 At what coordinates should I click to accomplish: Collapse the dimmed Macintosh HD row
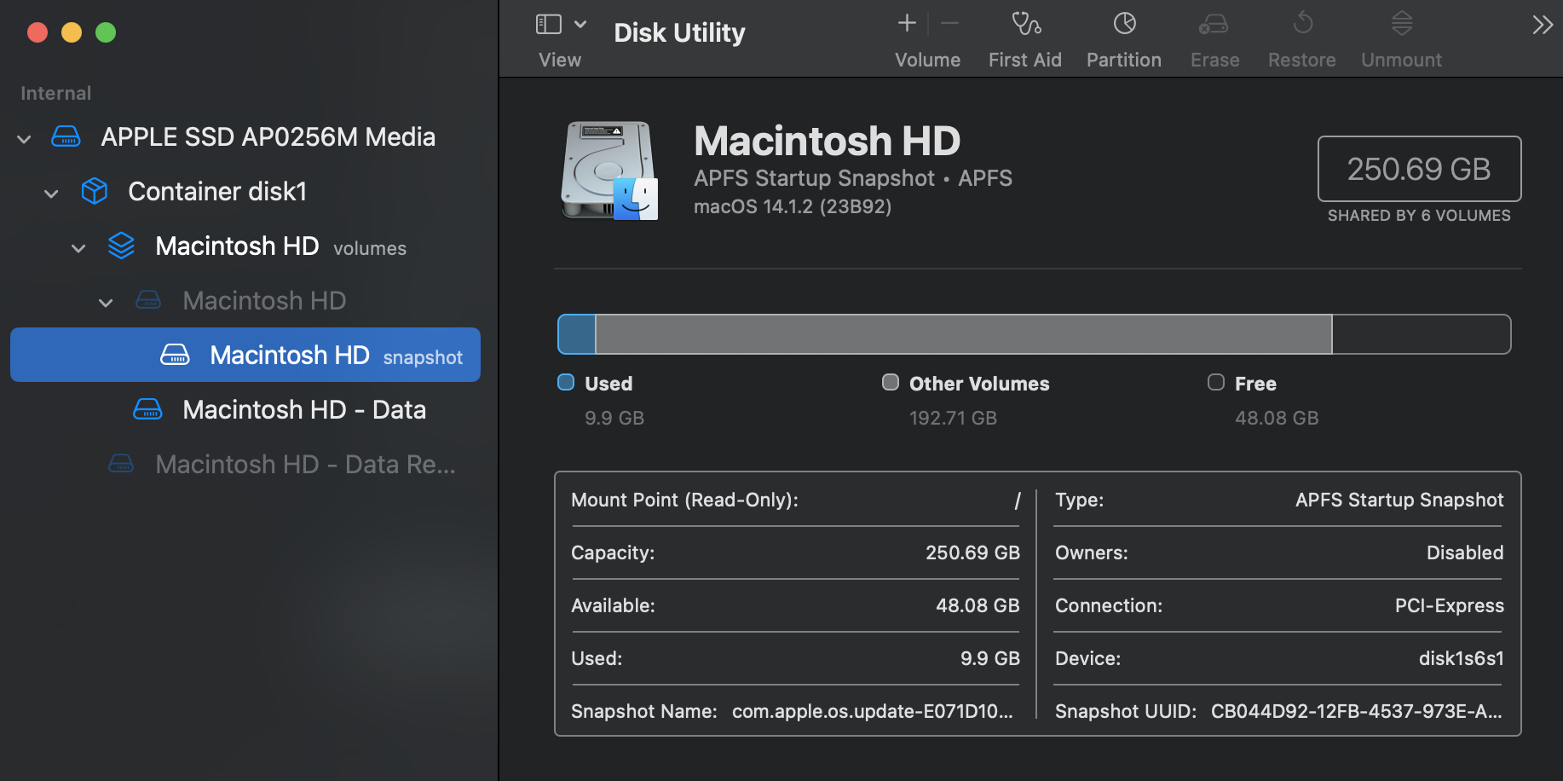pyautogui.click(x=106, y=302)
